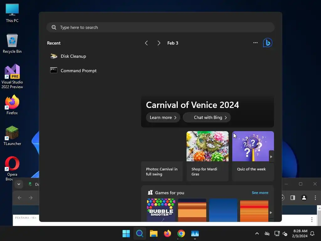This screenshot has height=241, width=321.
Task: Open the TLauncher desktop shortcut
Action: tap(12, 136)
